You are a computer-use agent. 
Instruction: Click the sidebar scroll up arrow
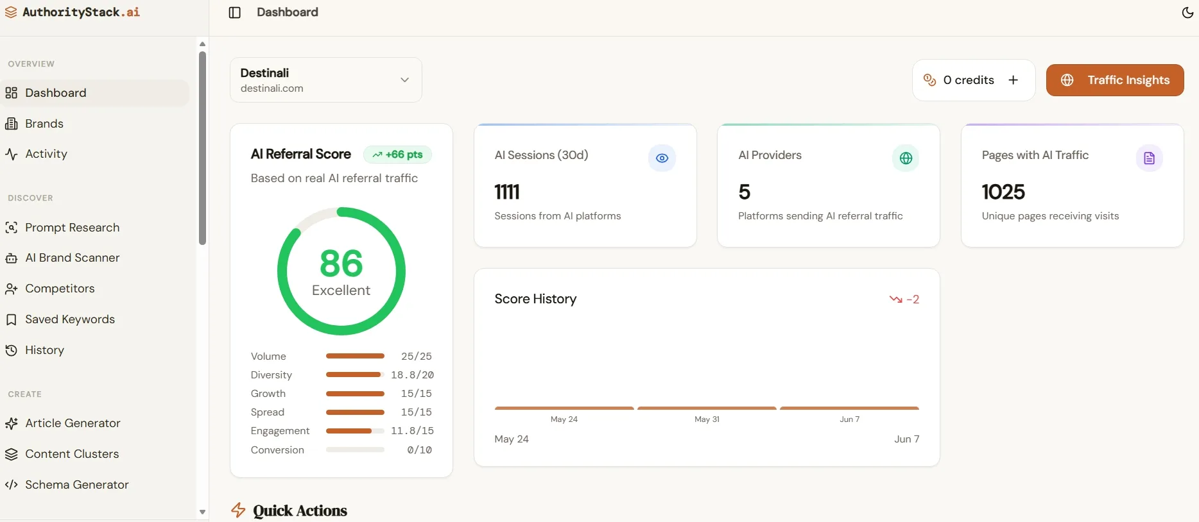(x=202, y=44)
